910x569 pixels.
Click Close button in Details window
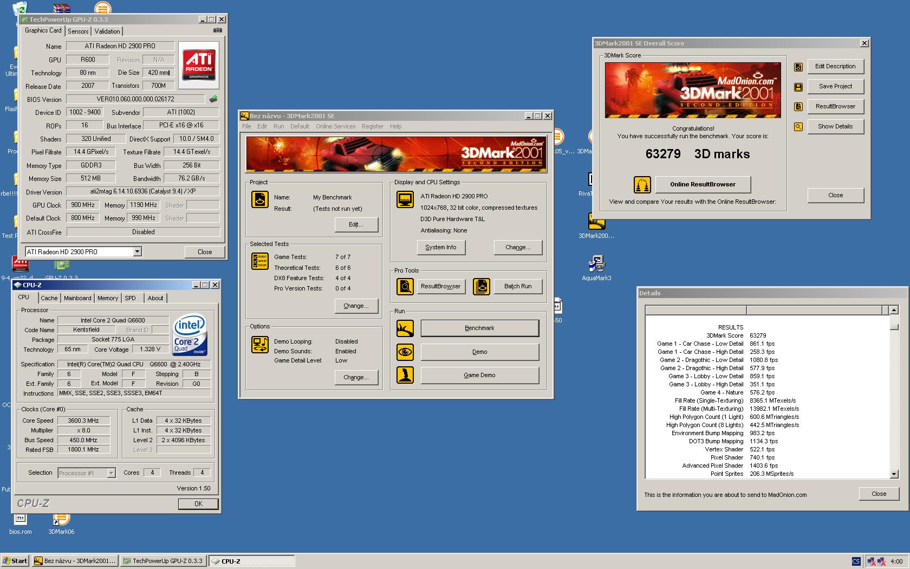(879, 494)
